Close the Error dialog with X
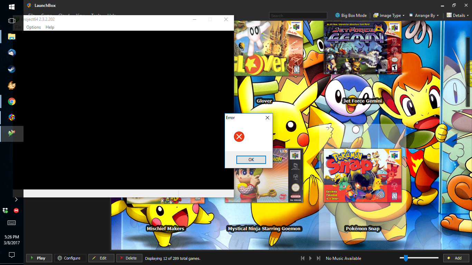Viewport: 472px width, 265px height. (x=267, y=118)
